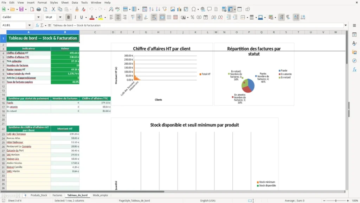Toggle Align Left
360x203 pixels.
[x=111, y=17]
